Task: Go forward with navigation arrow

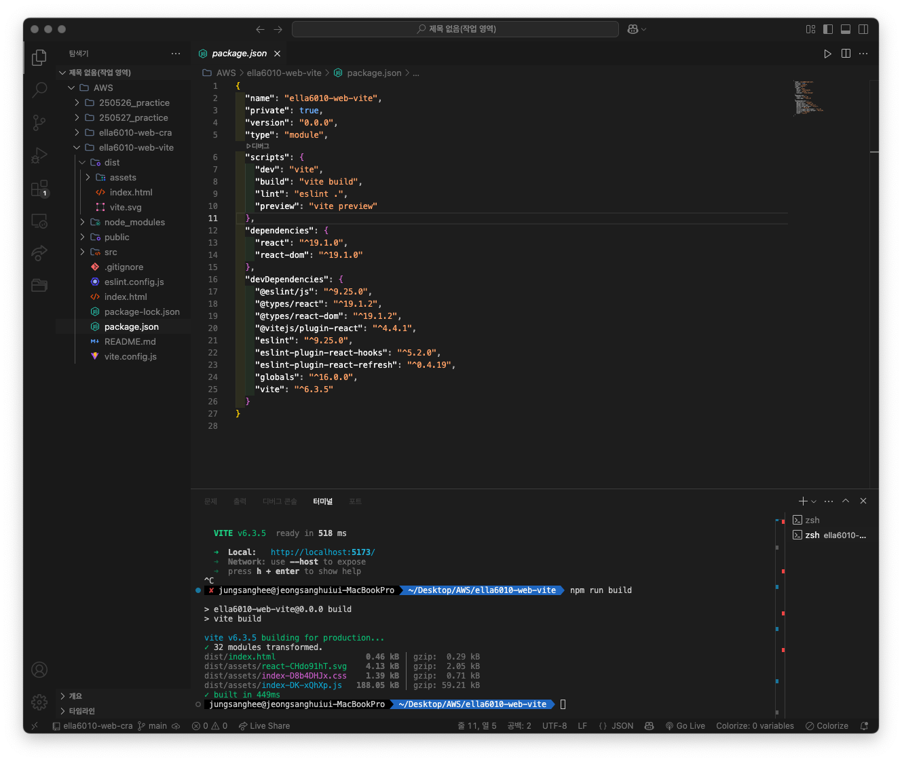Action: coord(278,29)
